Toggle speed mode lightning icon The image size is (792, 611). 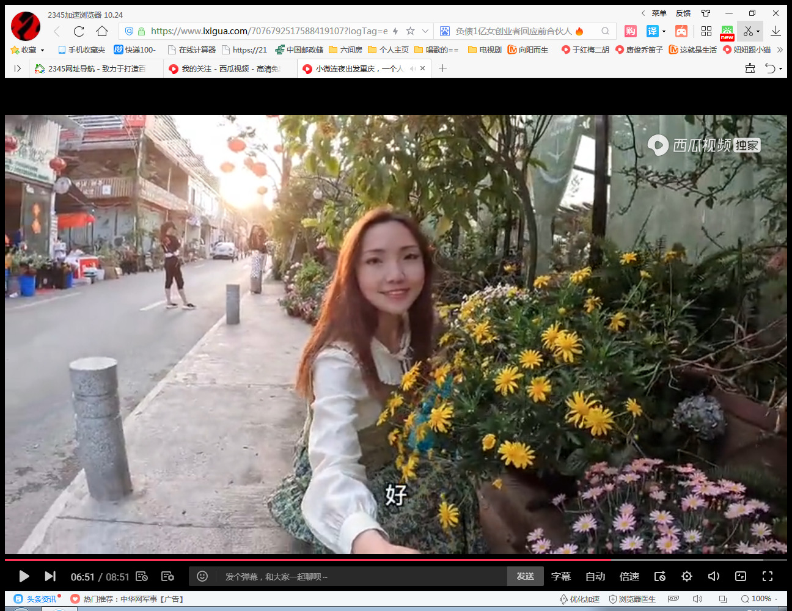click(x=395, y=31)
